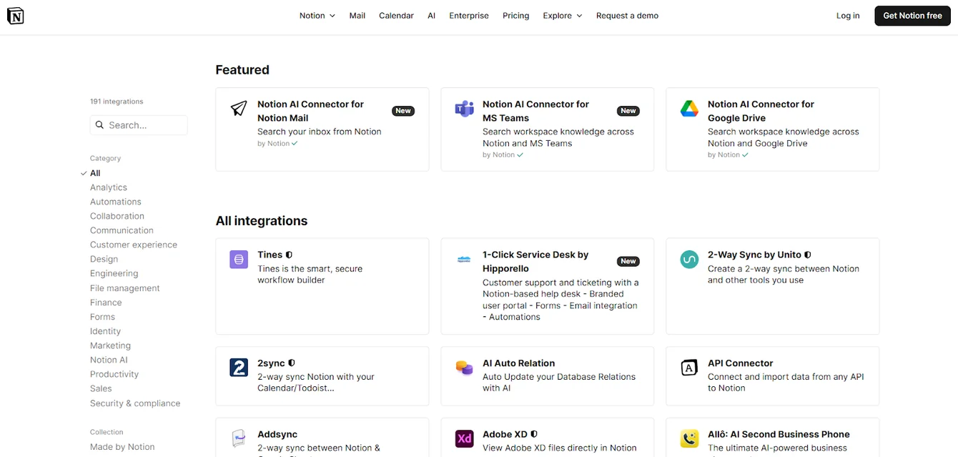Click the Hipporello integration icon
The image size is (958, 457).
[x=464, y=259]
